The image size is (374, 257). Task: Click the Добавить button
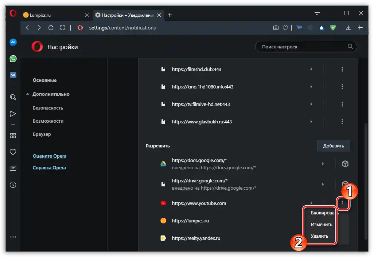[x=333, y=146]
